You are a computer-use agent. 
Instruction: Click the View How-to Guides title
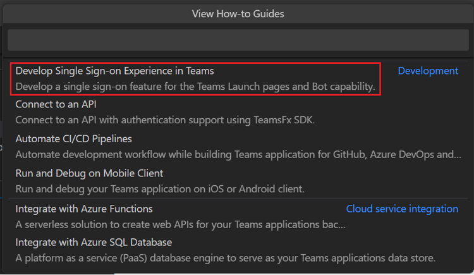[238, 14]
